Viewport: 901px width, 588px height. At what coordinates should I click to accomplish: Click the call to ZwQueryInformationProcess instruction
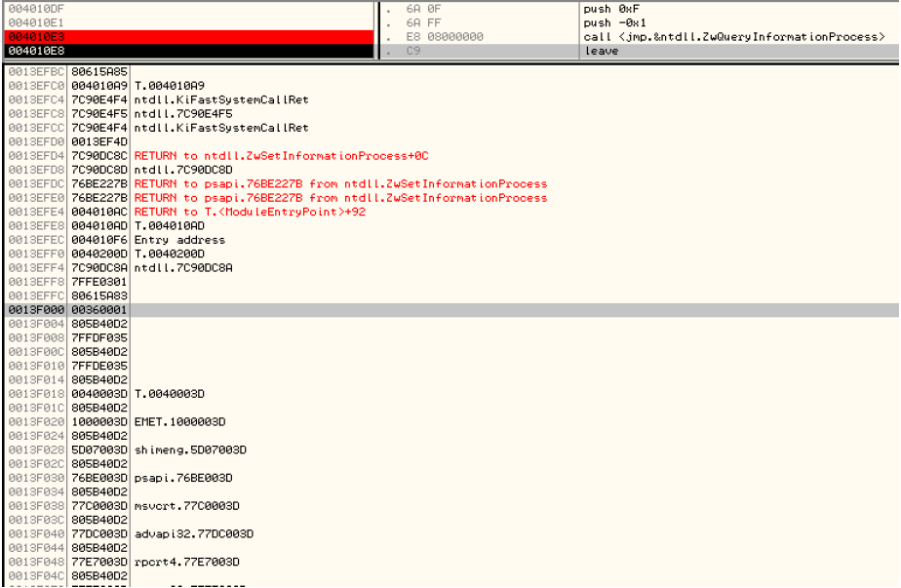pos(733,37)
